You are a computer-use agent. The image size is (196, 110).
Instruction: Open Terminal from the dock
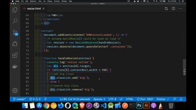pos(132,106)
